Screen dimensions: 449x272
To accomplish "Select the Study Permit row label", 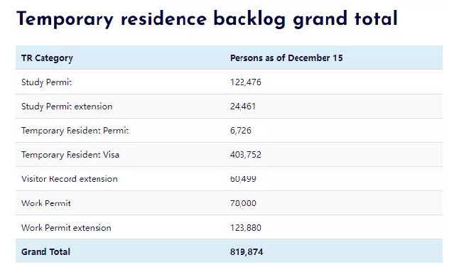I will click(x=46, y=82).
